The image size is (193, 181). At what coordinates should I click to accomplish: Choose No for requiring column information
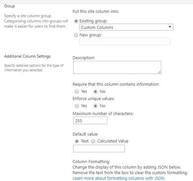tap(96, 91)
